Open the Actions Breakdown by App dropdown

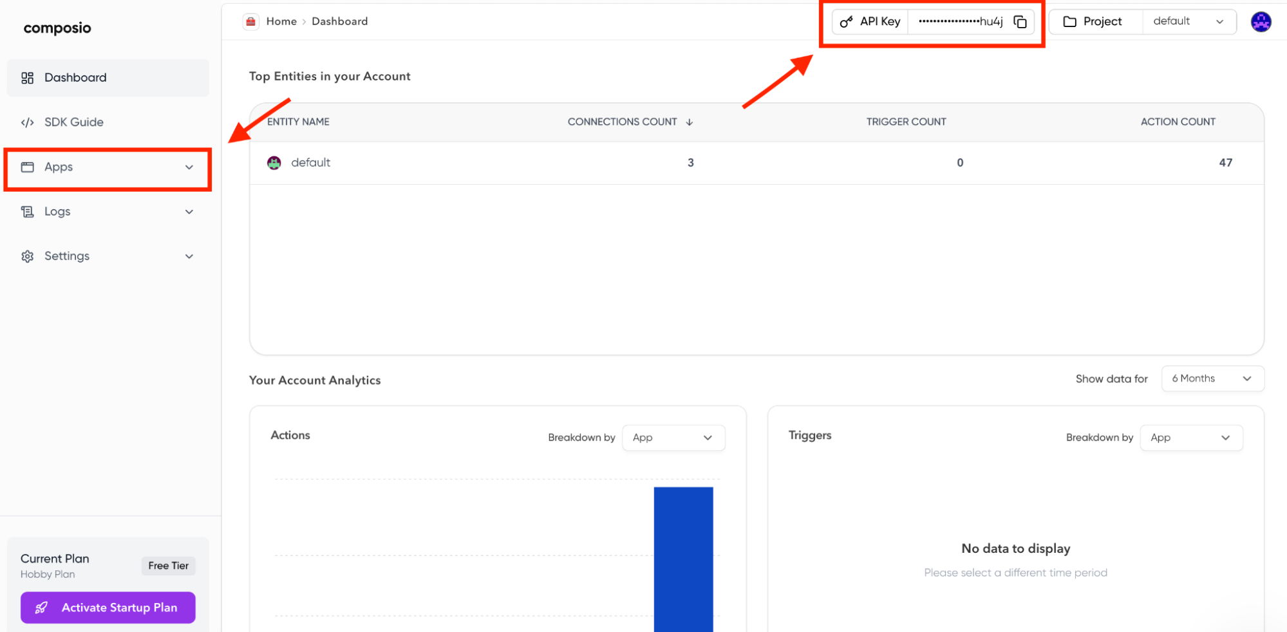[673, 438]
